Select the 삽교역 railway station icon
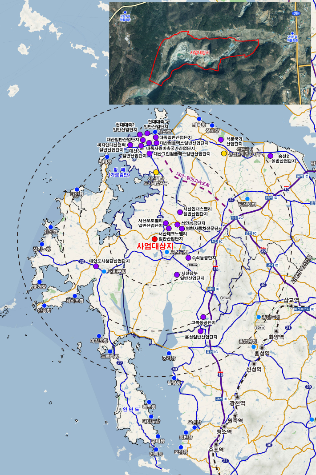 [x=292, y=306]
